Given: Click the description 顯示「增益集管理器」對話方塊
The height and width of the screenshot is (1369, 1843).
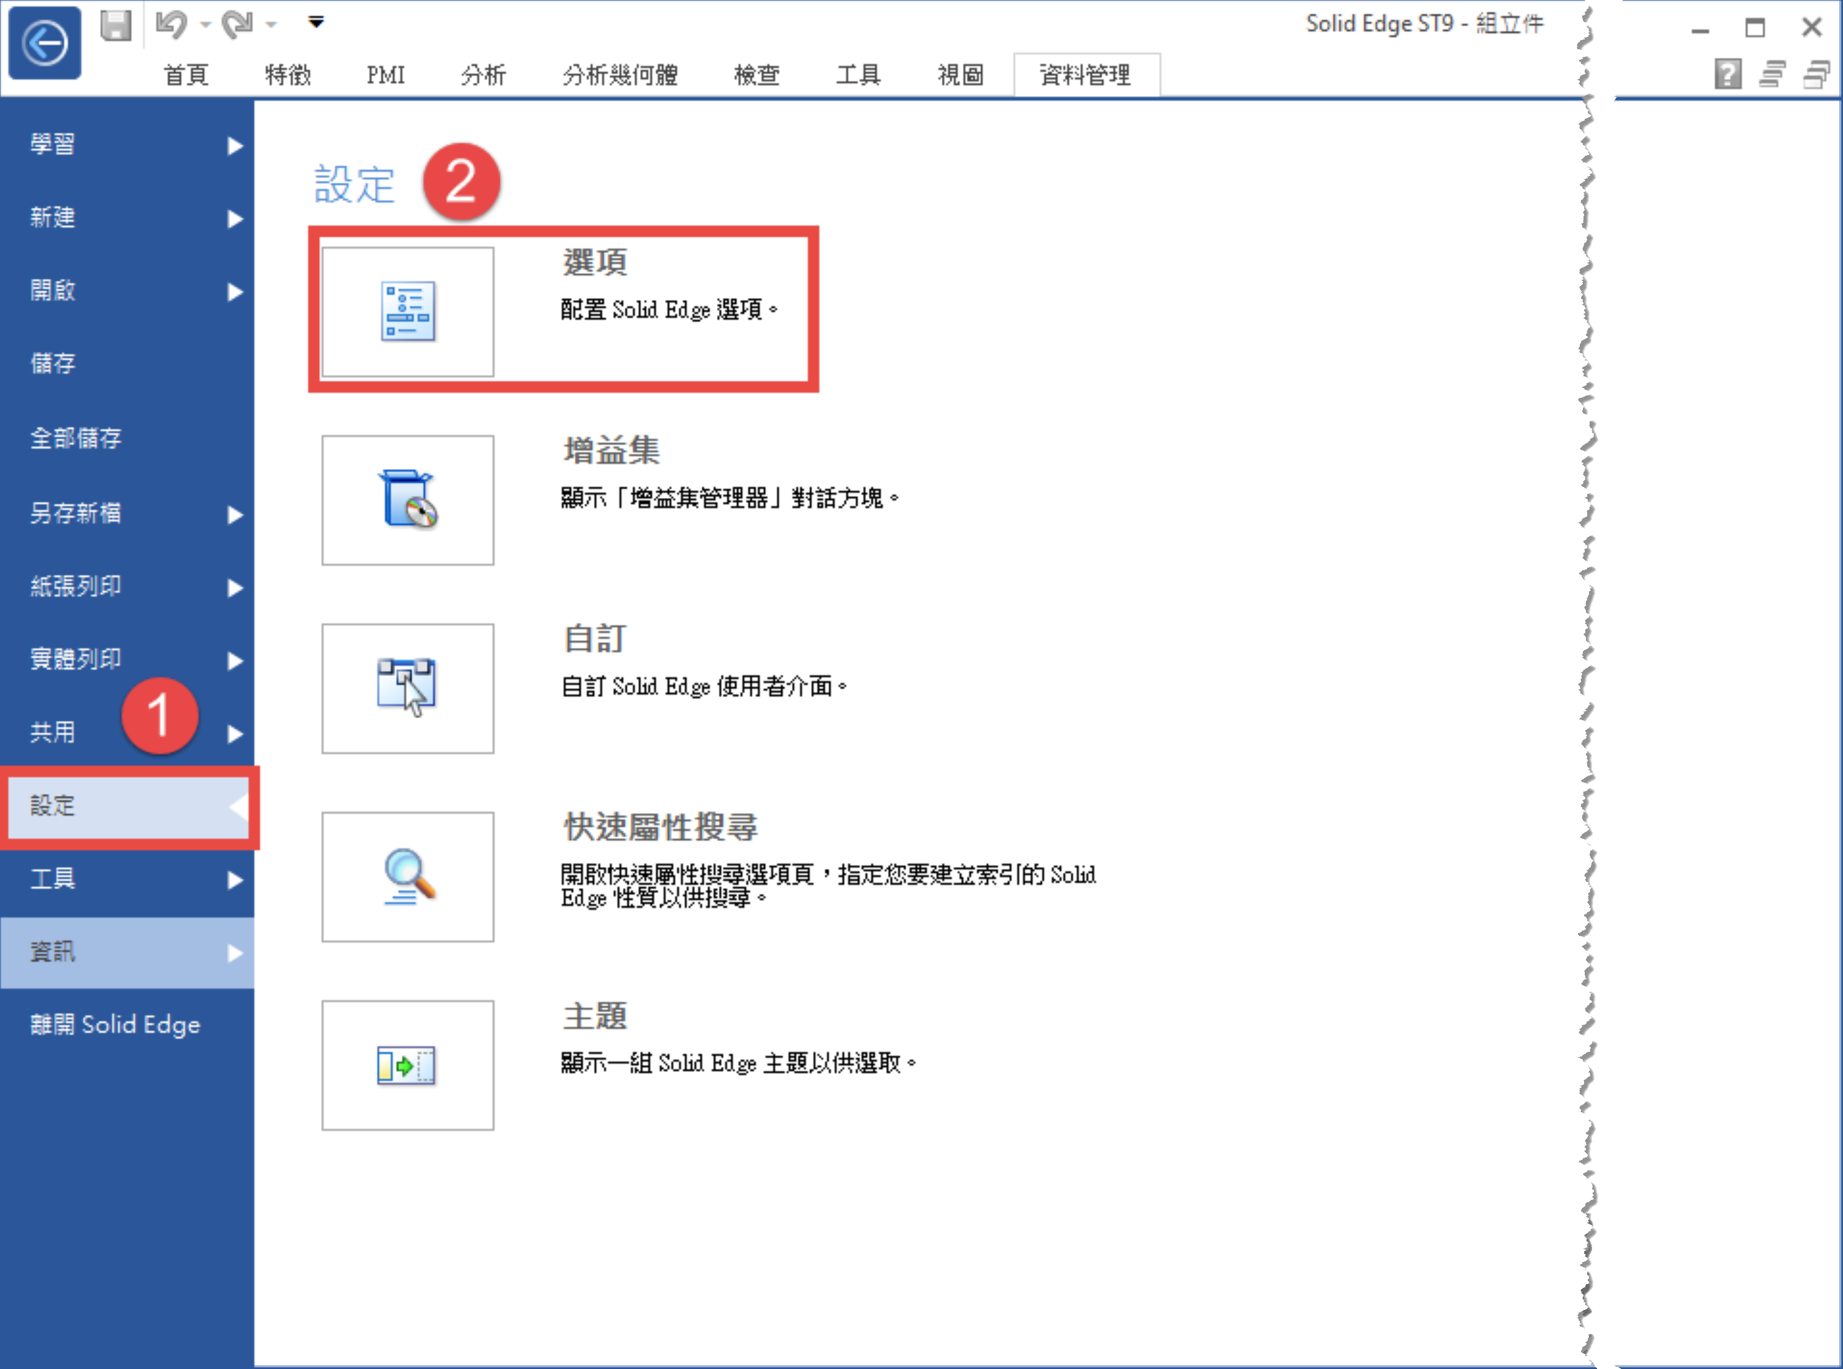Looking at the screenshot, I should pyautogui.click(x=730, y=498).
